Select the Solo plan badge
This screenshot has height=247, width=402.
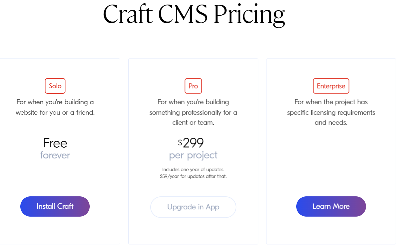55,86
